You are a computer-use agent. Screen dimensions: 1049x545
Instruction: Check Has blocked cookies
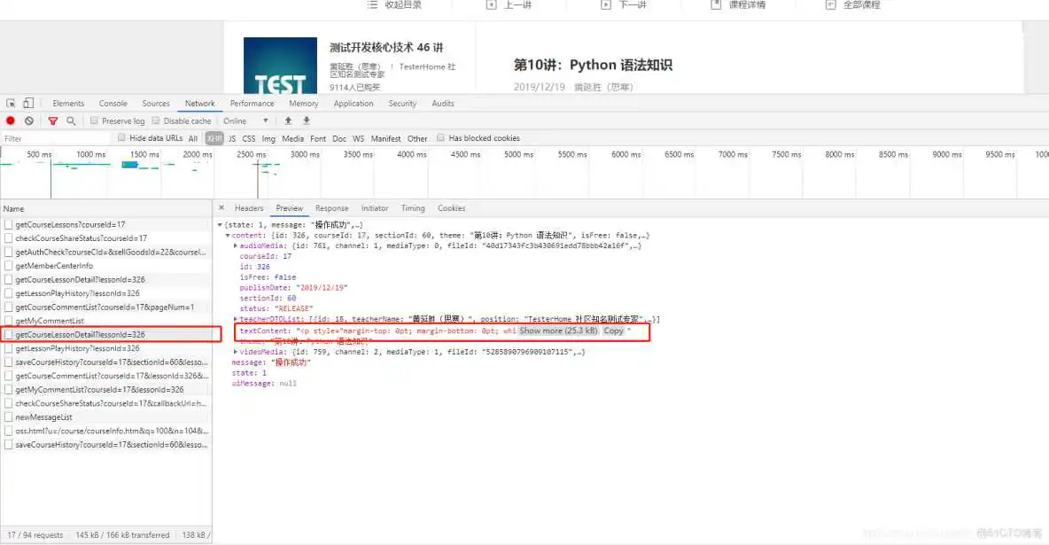pos(441,138)
